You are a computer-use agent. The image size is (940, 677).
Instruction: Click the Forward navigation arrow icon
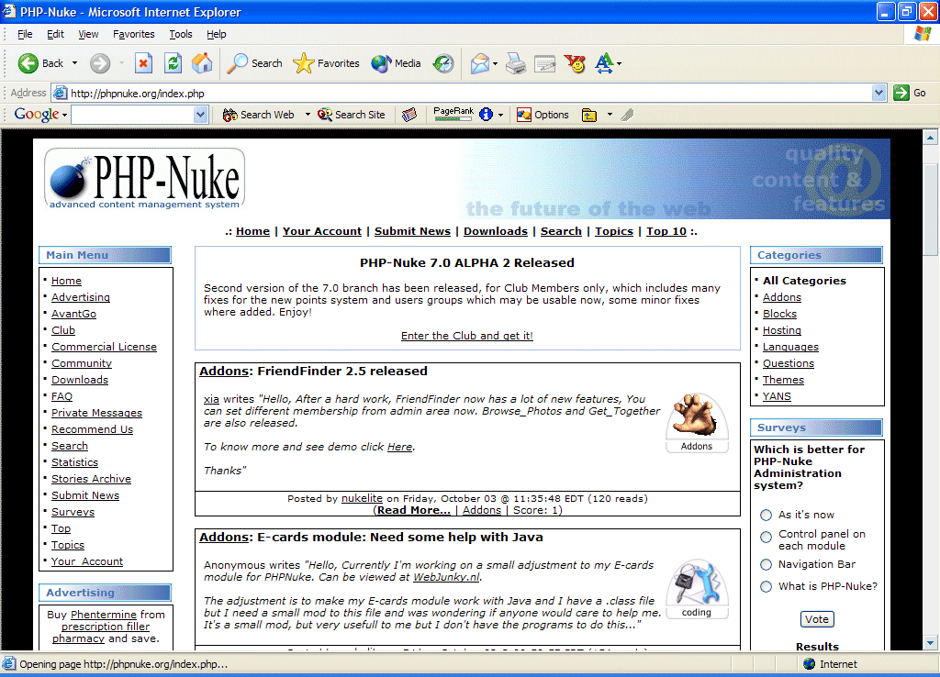(100, 63)
